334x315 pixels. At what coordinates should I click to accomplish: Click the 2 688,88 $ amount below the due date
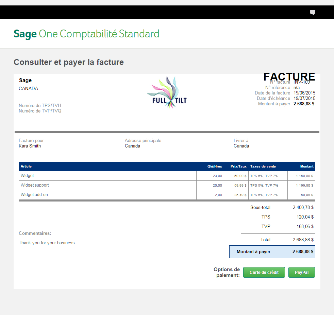304,104
